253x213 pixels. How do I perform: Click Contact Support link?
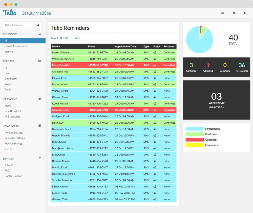pos(13,176)
